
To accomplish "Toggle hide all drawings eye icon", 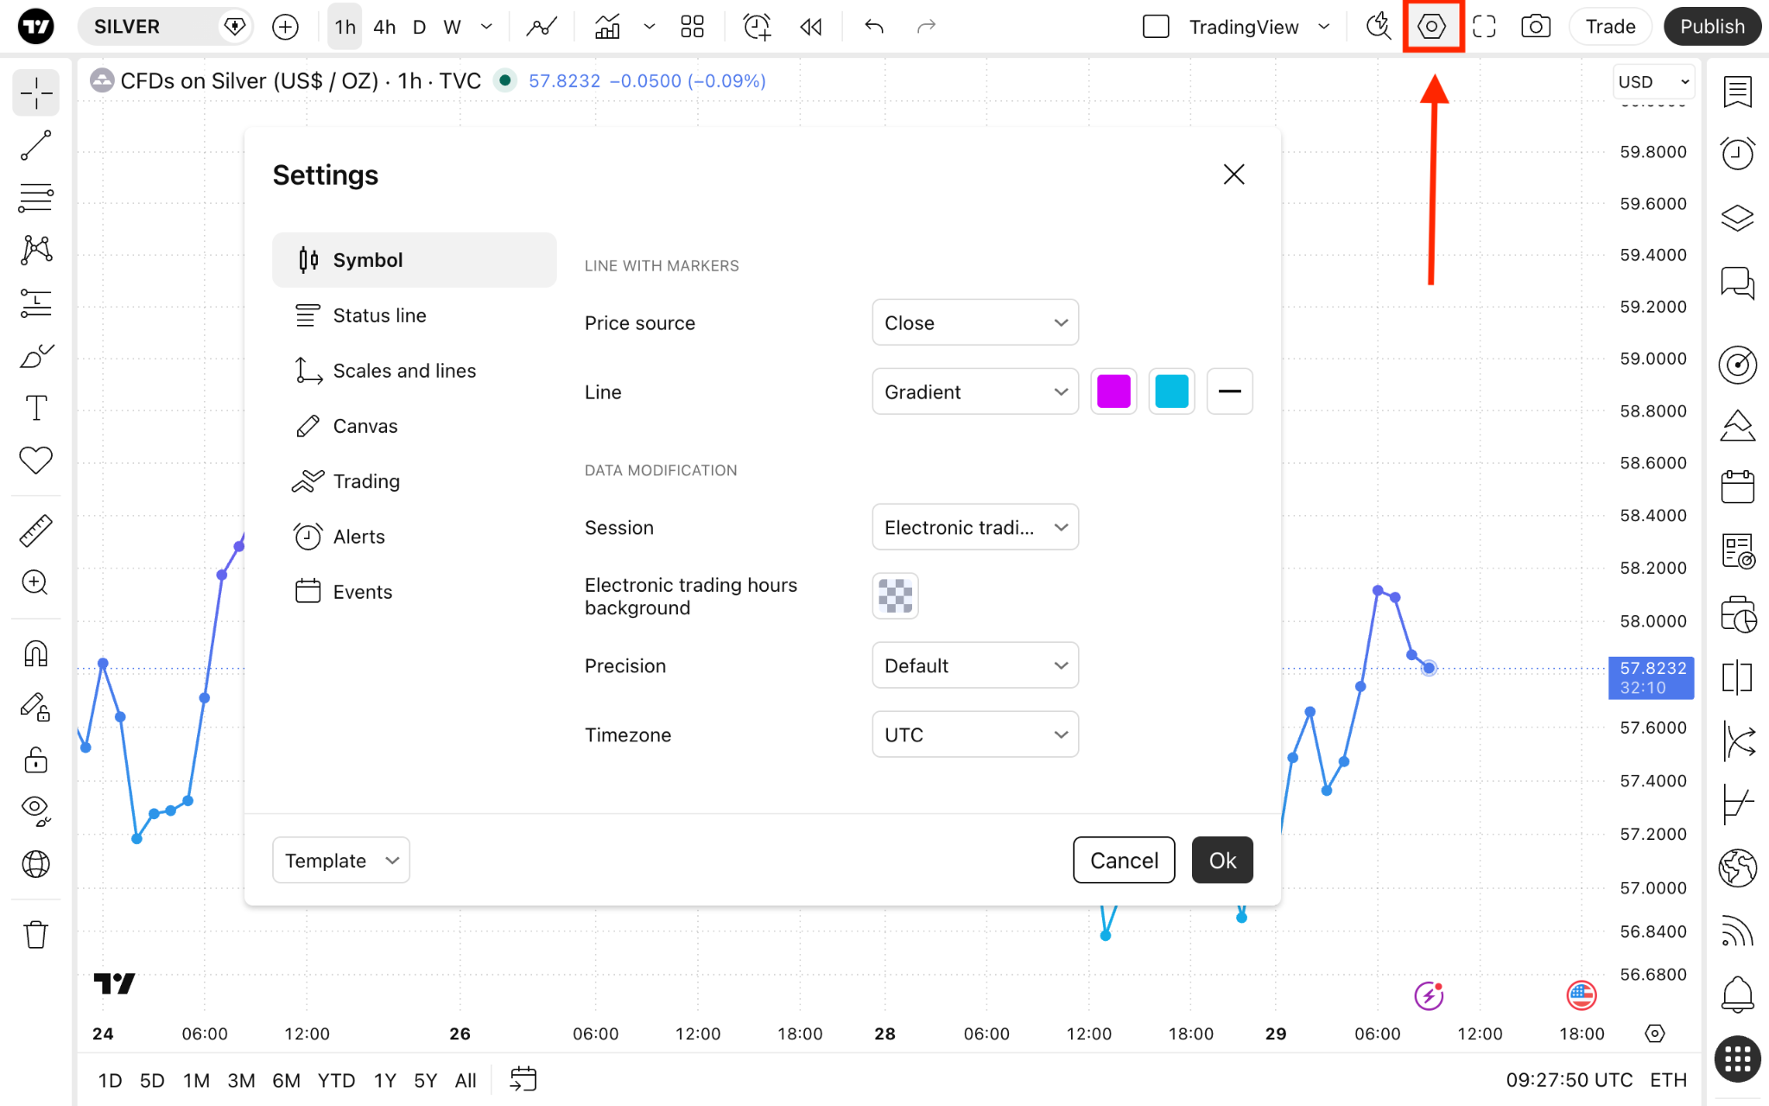I will [35, 810].
